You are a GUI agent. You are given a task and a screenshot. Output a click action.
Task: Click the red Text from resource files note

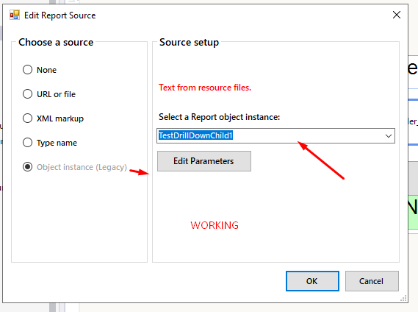205,88
